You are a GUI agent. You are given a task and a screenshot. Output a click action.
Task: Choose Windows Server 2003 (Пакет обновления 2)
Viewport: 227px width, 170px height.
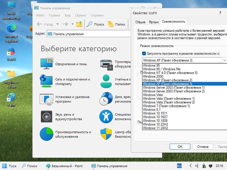[x=185, y=91]
